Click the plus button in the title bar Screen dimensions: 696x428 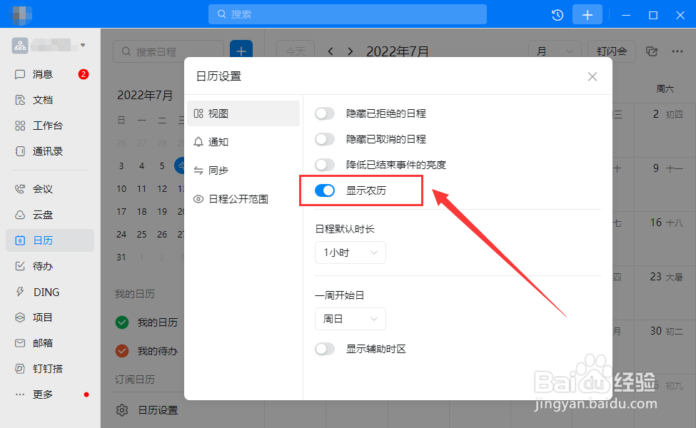tap(587, 15)
